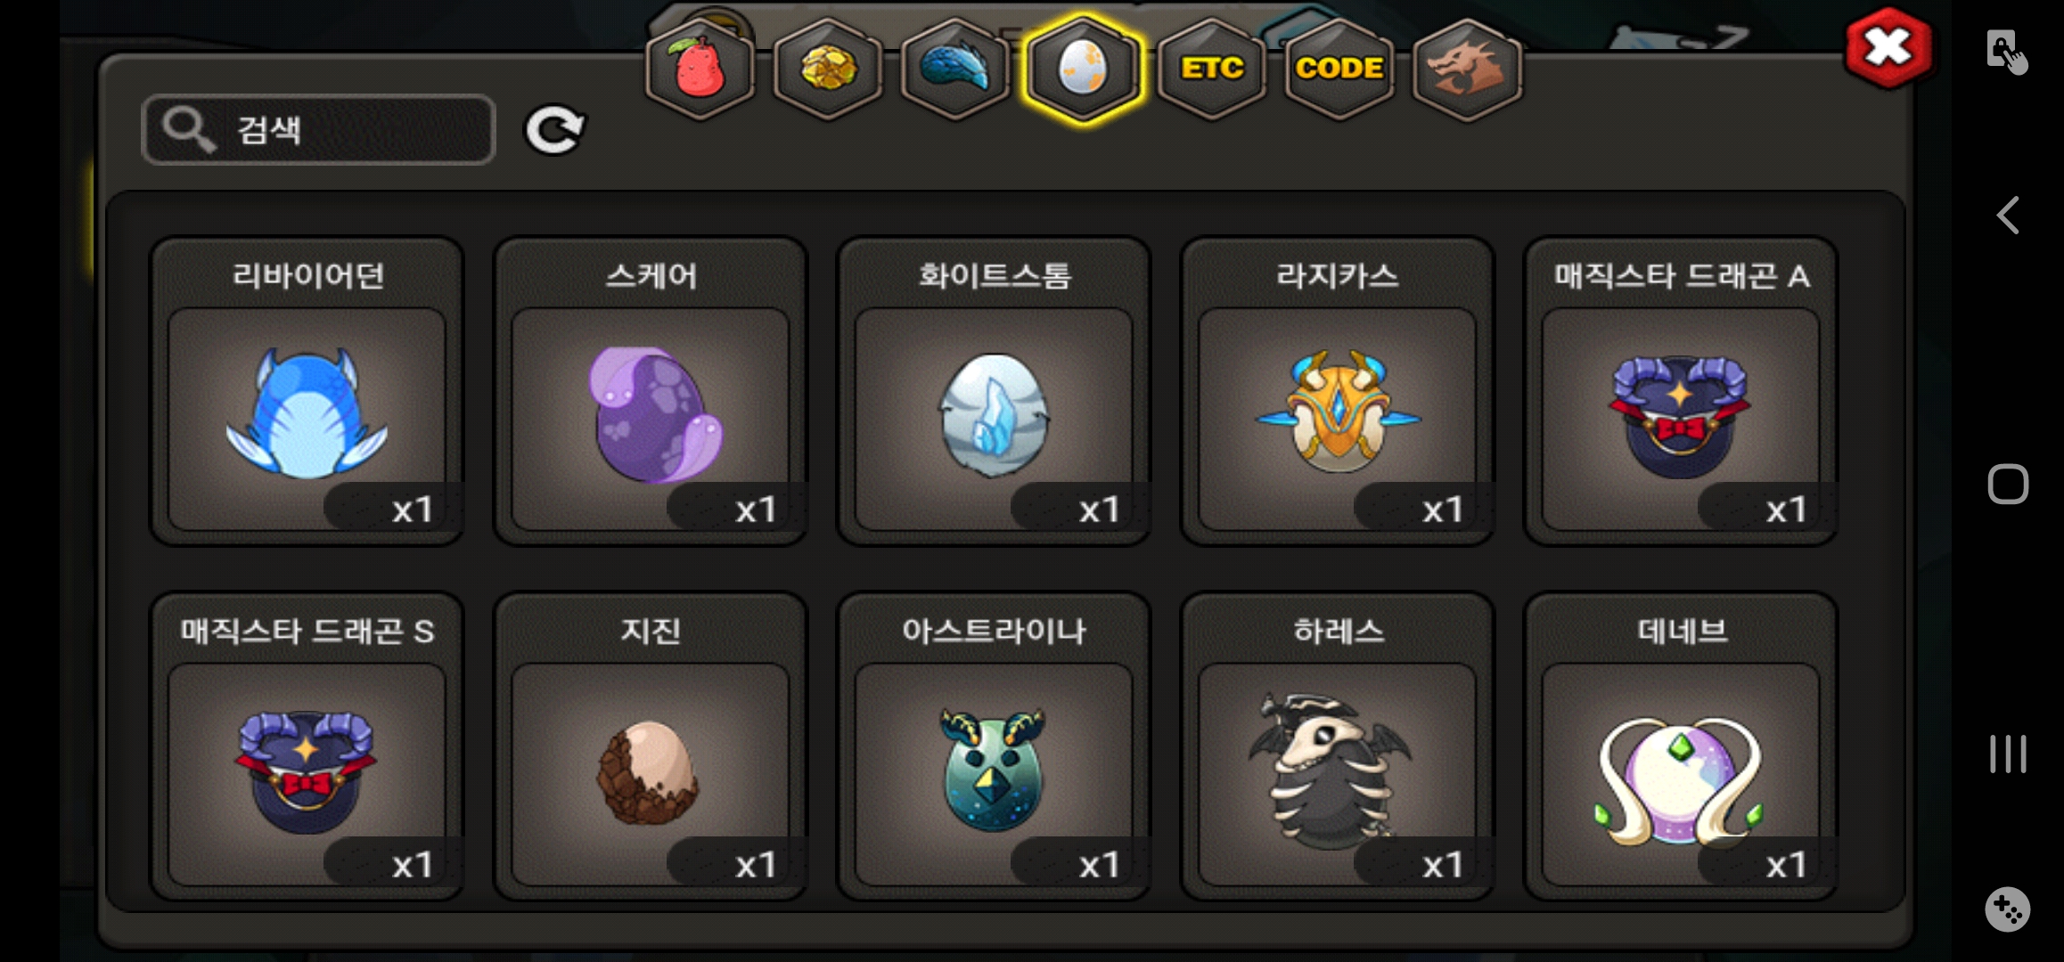Select the 라지카스 golden armored egg
The width and height of the screenshot is (2064, 962).
coord(1338,391)
